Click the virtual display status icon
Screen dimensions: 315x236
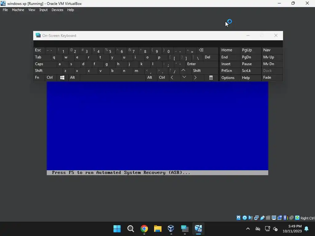pyautogui.click(x=274, y=218)
